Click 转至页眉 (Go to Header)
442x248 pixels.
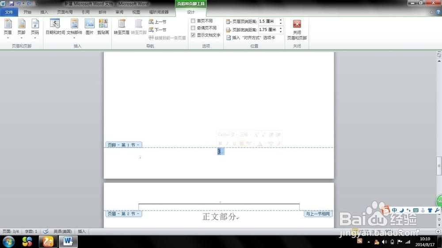pyautogui.click(x=122, y=26)
